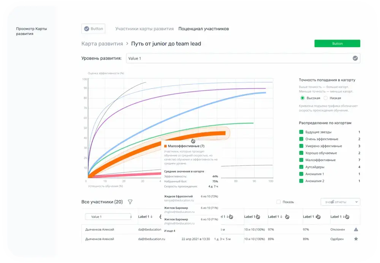The width and height of the screenshot is (380, 263).
Task: Click the outlined Button with checkmark
Action: [x=93, y=29]
